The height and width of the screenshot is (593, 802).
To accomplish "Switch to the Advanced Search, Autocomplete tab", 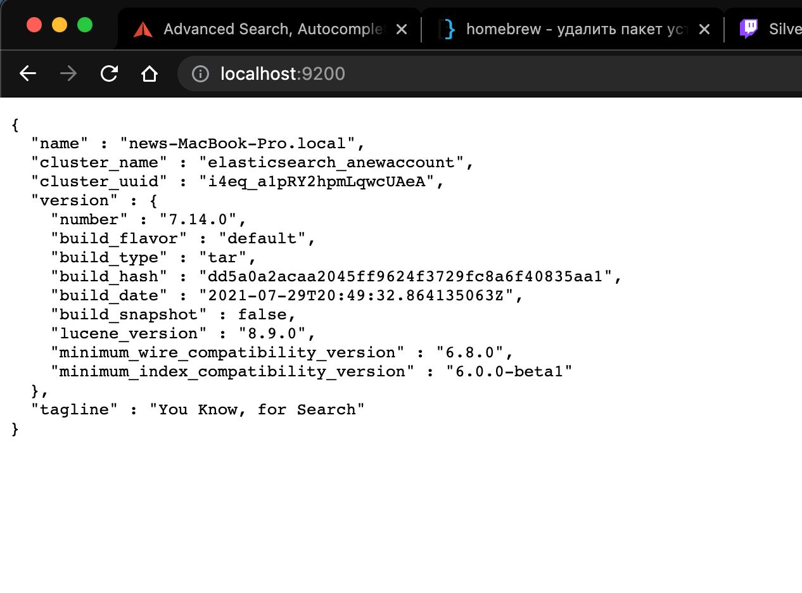I will pos(269,29).
